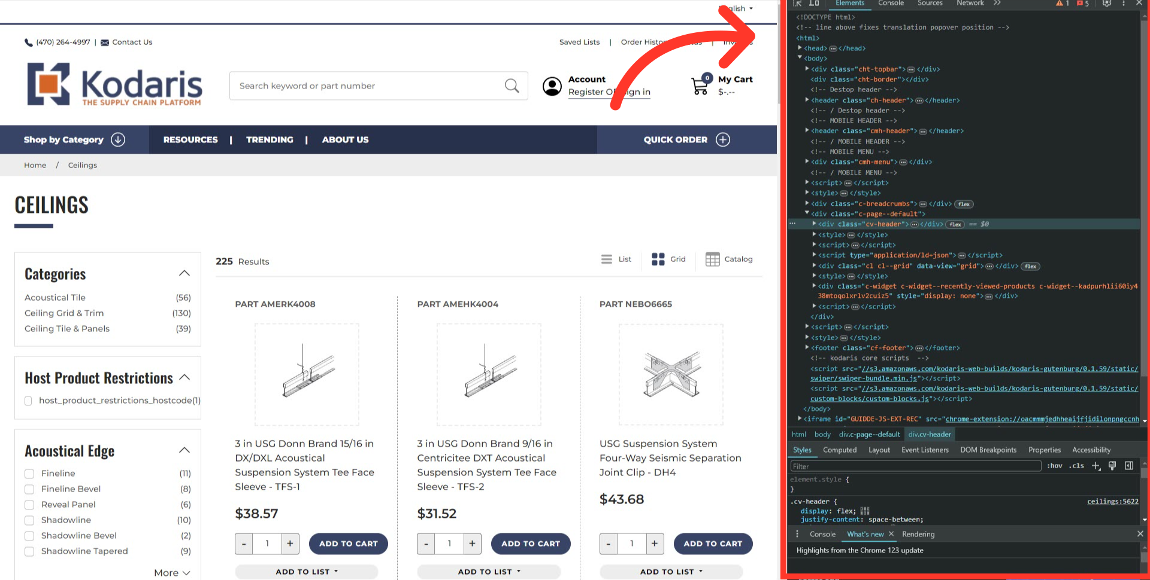This screenshot has height=580, width=1150.
Task: Add AMERK4008 to cart
Action: (x=348, y=544)
